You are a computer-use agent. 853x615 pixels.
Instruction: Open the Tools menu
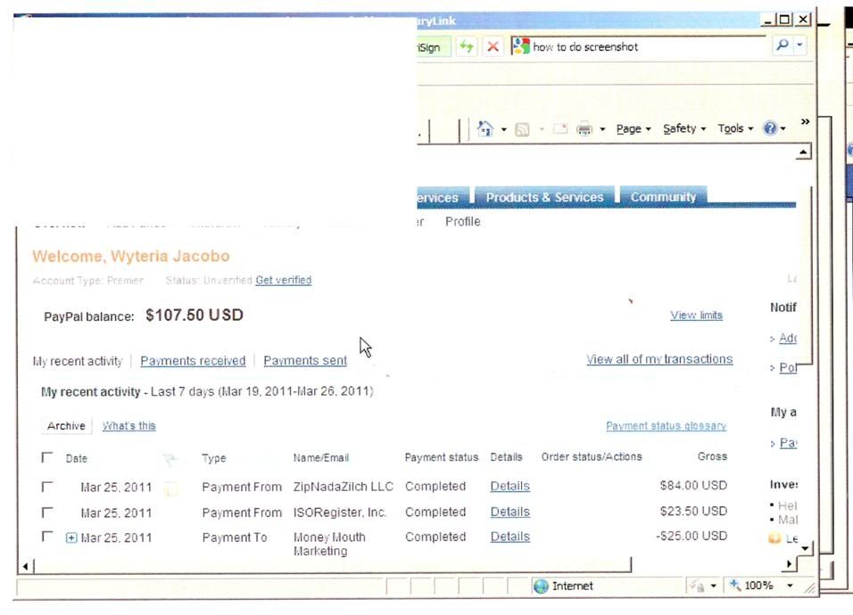[x=735, y=128]
